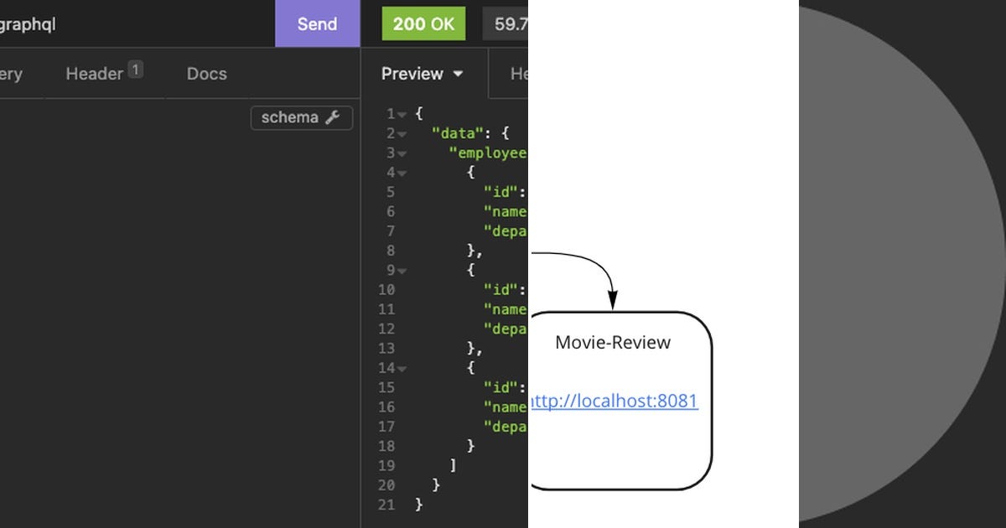The height and width of the screenshot is (528, 1006).
Task: Switch to the Header tab
Action: (x=94, y=74)
